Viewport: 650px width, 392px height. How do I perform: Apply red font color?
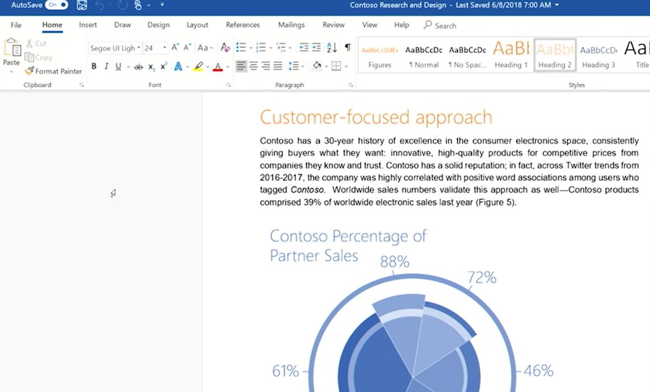coord(218,67)
